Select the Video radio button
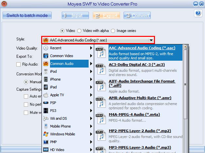The height and width of the screenshot is (153, 205). pyautogui.click(x=62, y=31)
